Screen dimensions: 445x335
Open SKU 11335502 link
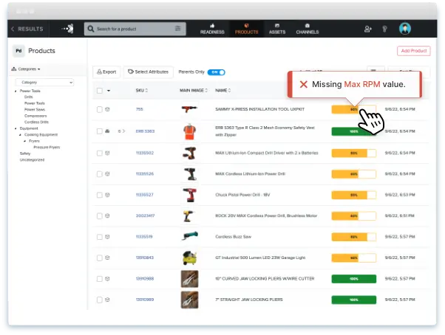145,153
